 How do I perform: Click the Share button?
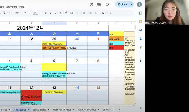(122, 4)
